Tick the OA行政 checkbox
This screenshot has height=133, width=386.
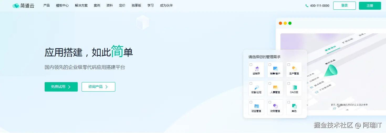click(x=289, y=83)
